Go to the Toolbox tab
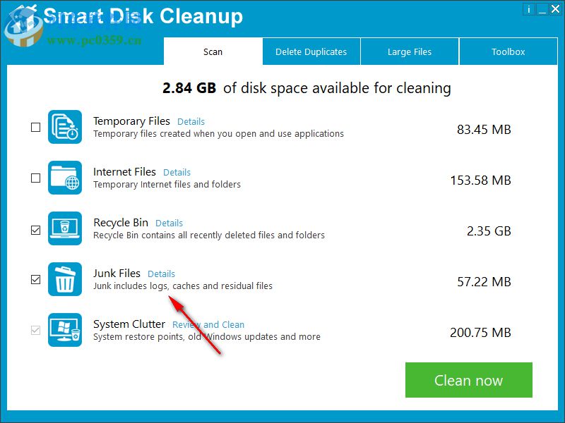Image resolution: width=565 pixels, height=423 pixels. coord(508,51)
